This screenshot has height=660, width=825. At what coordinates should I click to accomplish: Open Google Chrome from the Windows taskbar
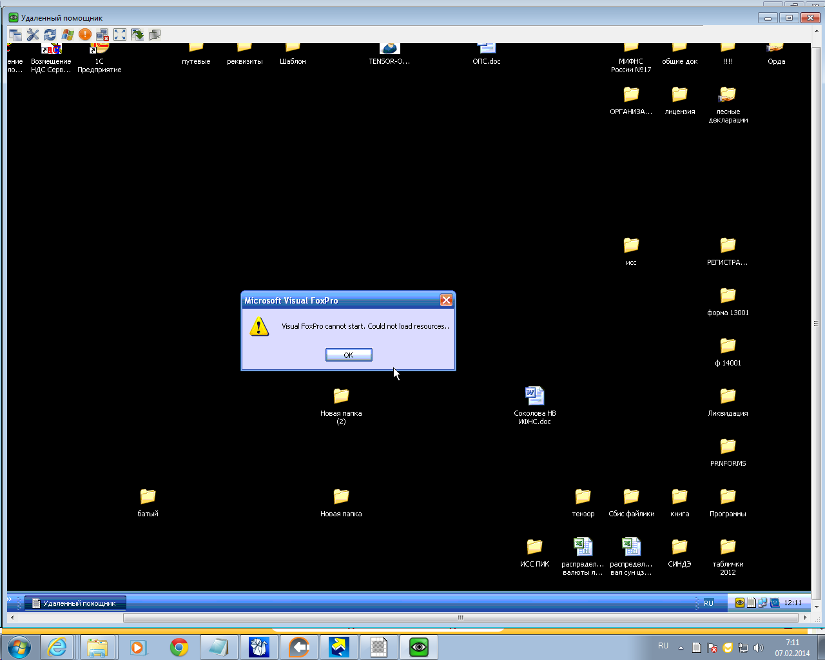tap(179, 647)
